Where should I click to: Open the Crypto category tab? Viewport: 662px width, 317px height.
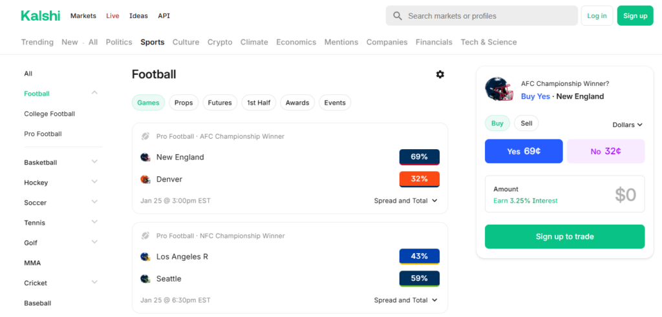[220, 42]
